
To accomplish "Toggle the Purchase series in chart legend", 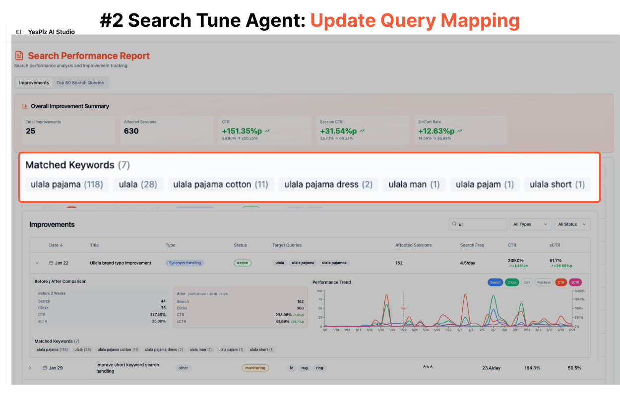I will pyautogui.click(x=544, y=283).
